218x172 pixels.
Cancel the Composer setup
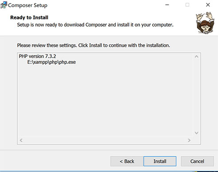click(x=197, y=161)
